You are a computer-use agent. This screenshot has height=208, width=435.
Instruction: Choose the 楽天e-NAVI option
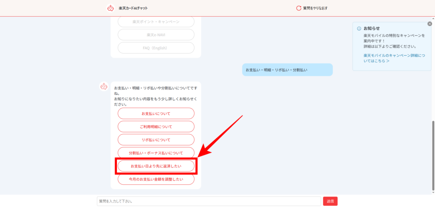click(x=156, y=35)
